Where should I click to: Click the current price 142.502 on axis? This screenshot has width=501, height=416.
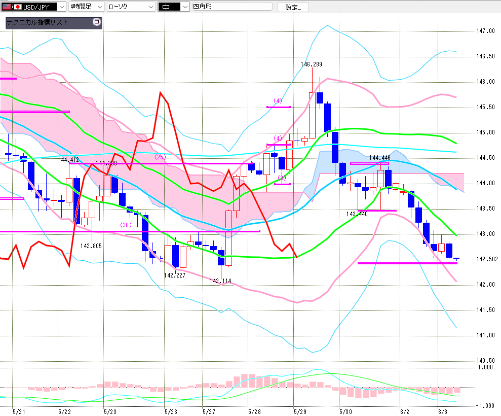487,259
